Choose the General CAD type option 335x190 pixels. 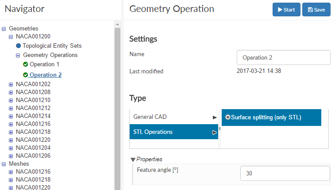tap(150, 117)
